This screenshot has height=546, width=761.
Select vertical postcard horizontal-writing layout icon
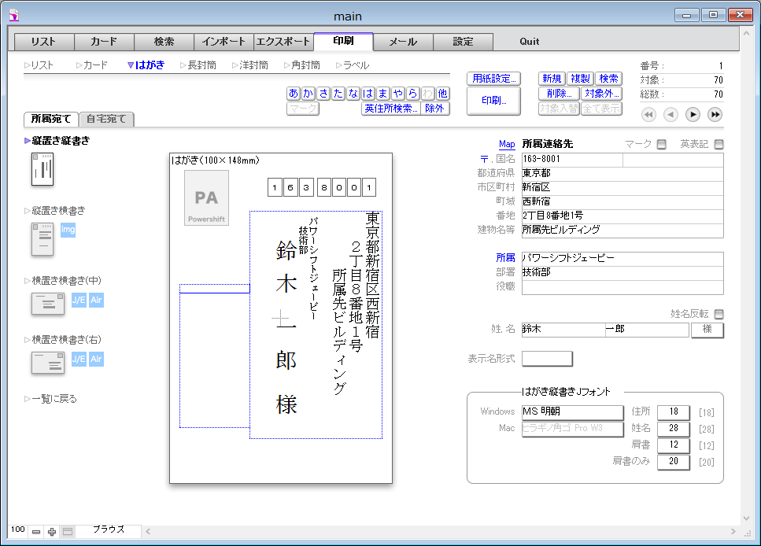point(42,238)
